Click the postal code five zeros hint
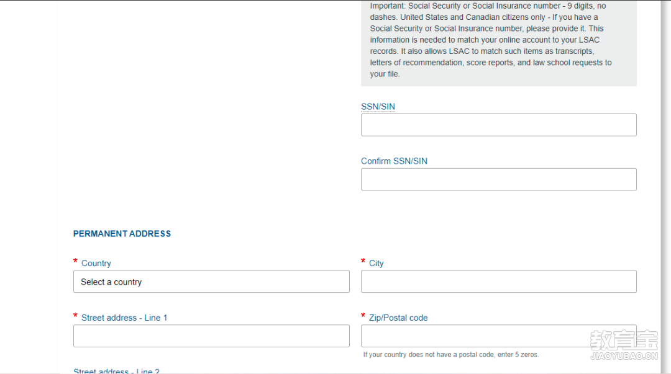 (x=451, y=354)
